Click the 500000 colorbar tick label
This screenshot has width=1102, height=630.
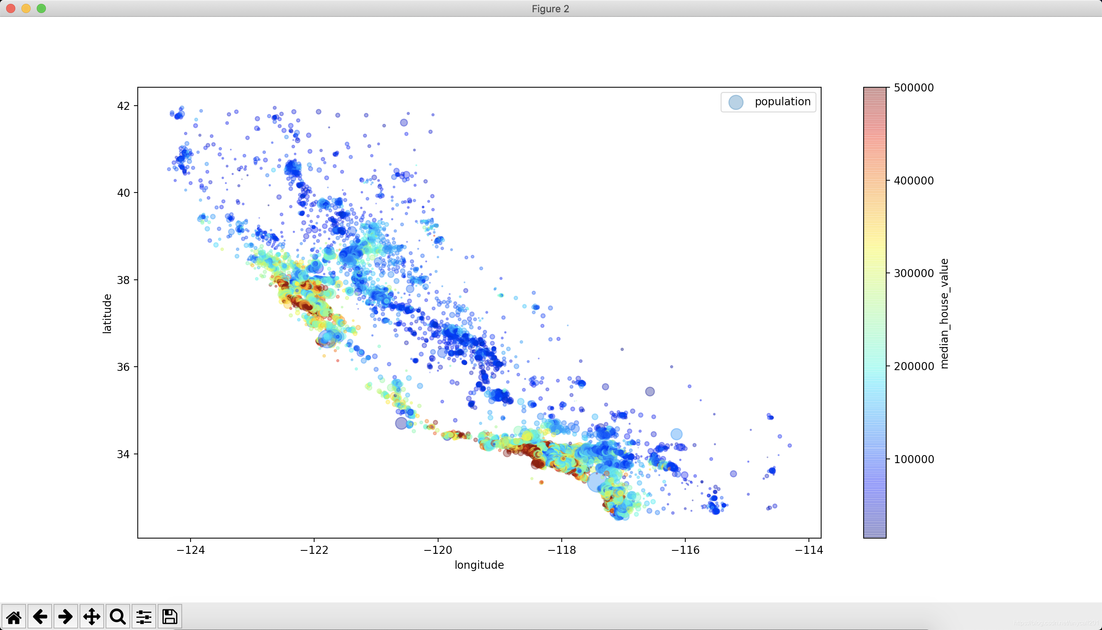click(x=913, y=88)
